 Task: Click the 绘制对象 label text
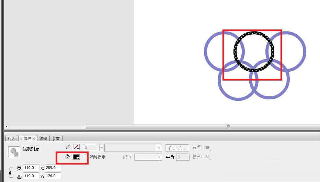tap(31, 149)
